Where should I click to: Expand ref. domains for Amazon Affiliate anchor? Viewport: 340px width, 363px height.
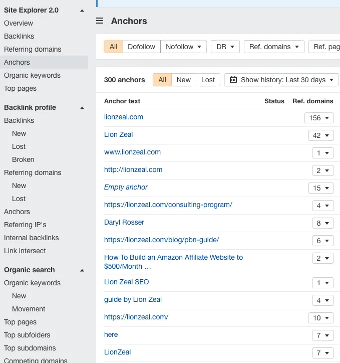(x=322, y=258)
